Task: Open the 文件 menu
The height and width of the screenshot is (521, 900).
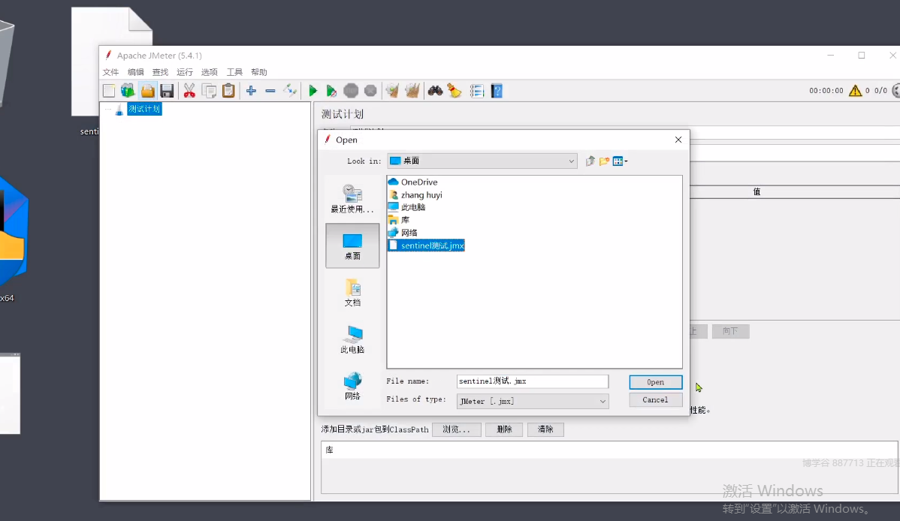Action: click(110, 72)
